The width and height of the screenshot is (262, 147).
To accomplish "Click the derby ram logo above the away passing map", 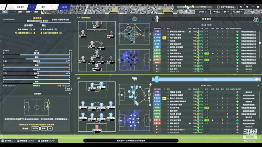I will coord(135,78).
